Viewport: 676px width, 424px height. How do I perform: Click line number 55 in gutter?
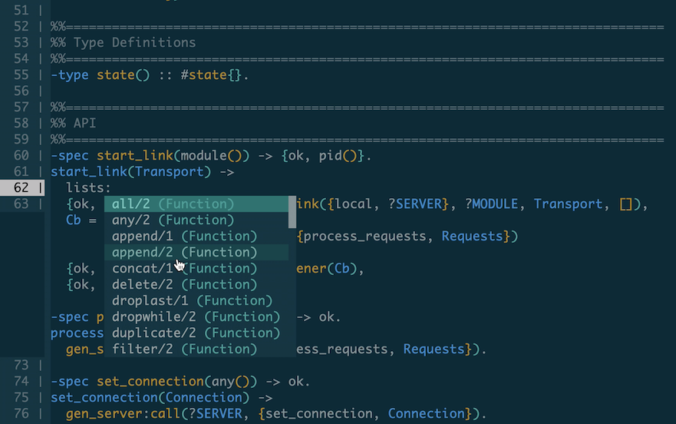pos(21,75)
